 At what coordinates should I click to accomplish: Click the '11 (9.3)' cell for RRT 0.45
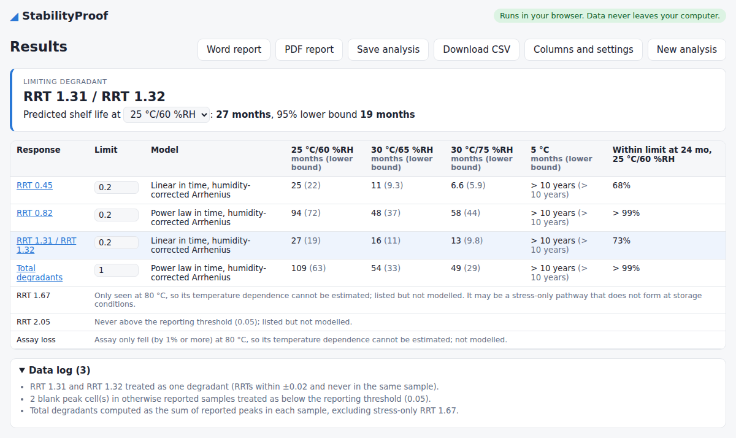click(387, 185)
